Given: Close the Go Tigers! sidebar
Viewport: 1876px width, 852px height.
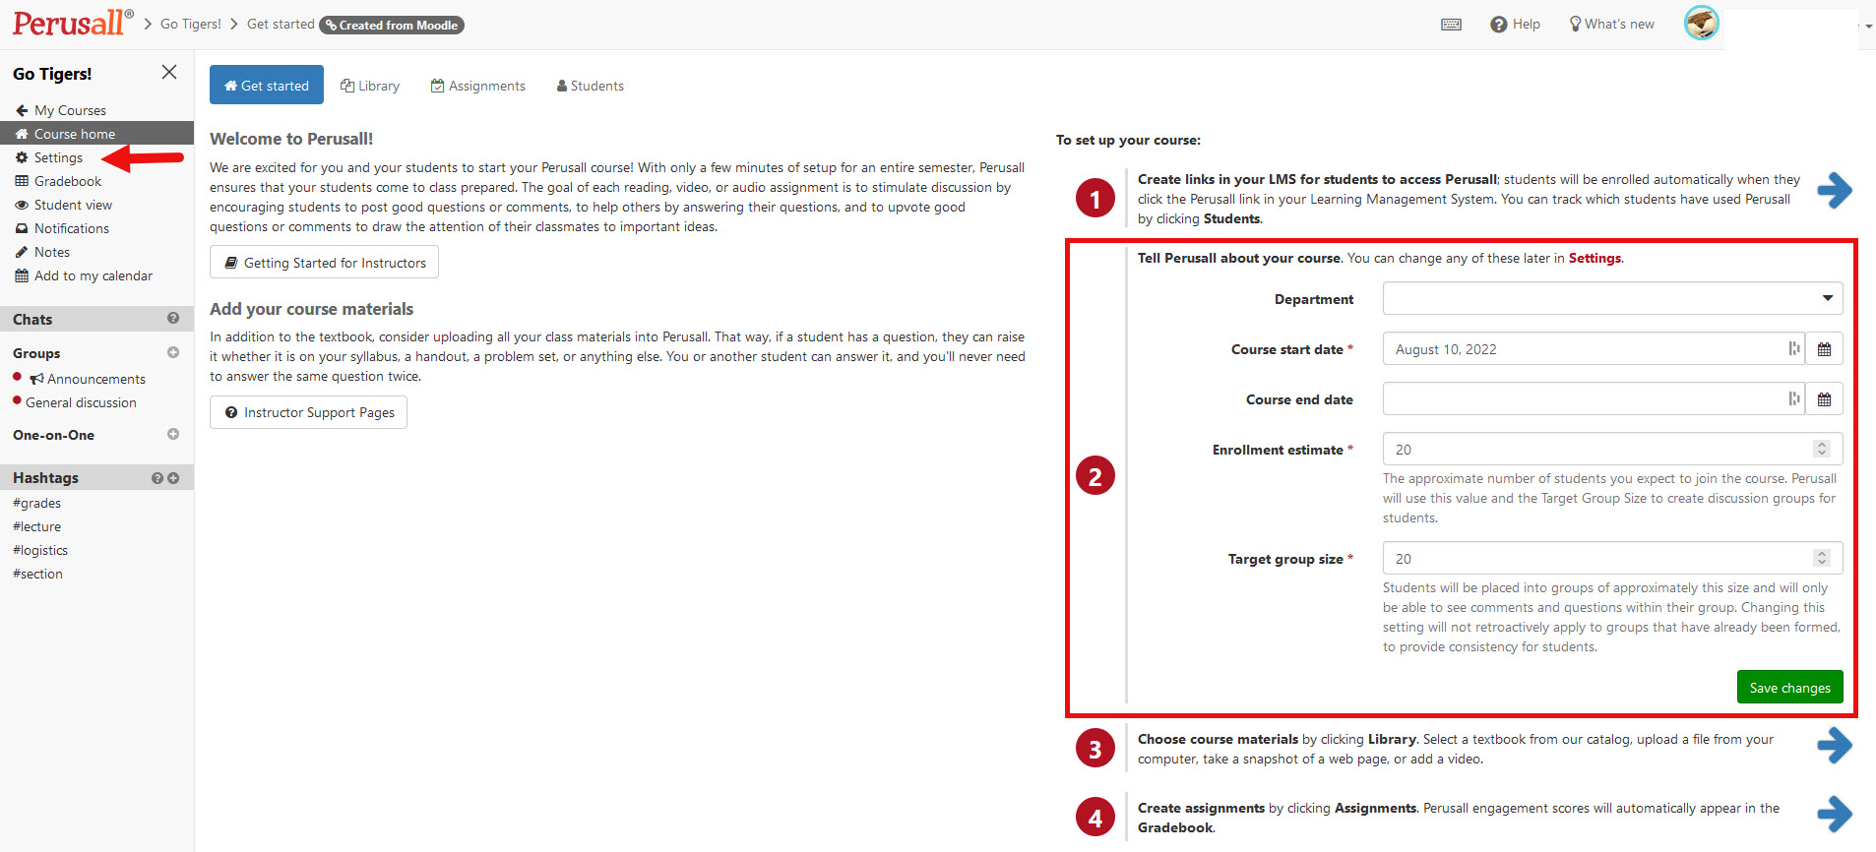Looking at the screenshot, I should click(169, 72).
